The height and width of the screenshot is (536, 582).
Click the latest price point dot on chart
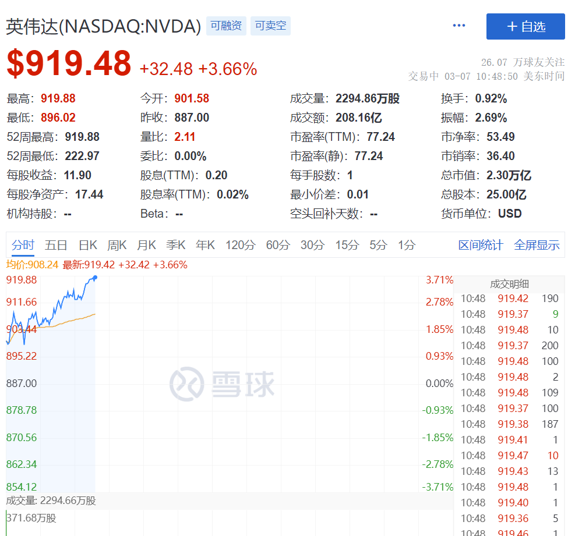(x=96, y=277)
